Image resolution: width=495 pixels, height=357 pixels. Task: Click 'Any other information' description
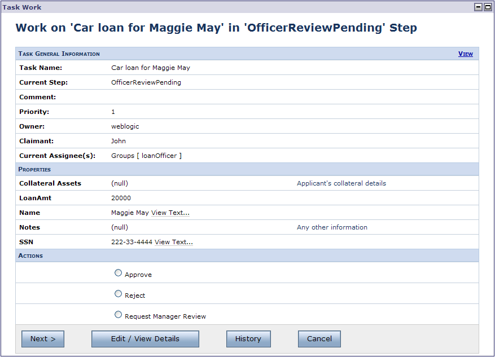coord(332,227)
